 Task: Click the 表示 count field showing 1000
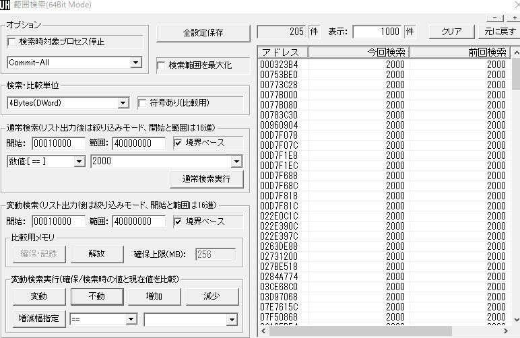point(377,32)
